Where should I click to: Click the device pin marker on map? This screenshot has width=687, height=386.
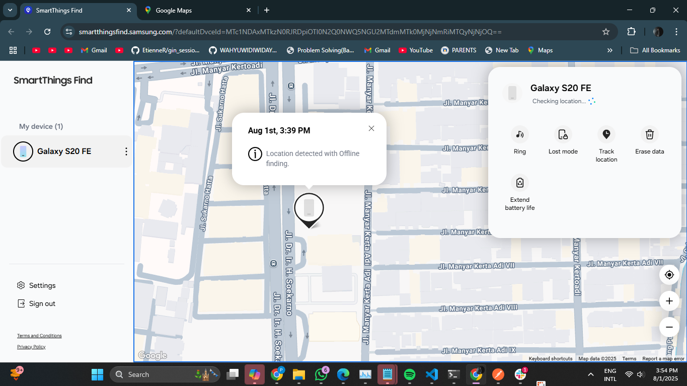pyautogui.click(x=309, y=208)
